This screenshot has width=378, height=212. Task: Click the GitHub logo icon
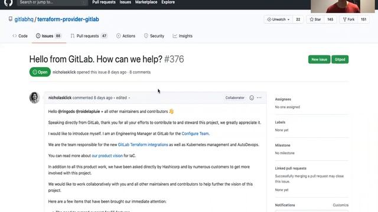tap(8, 2)
